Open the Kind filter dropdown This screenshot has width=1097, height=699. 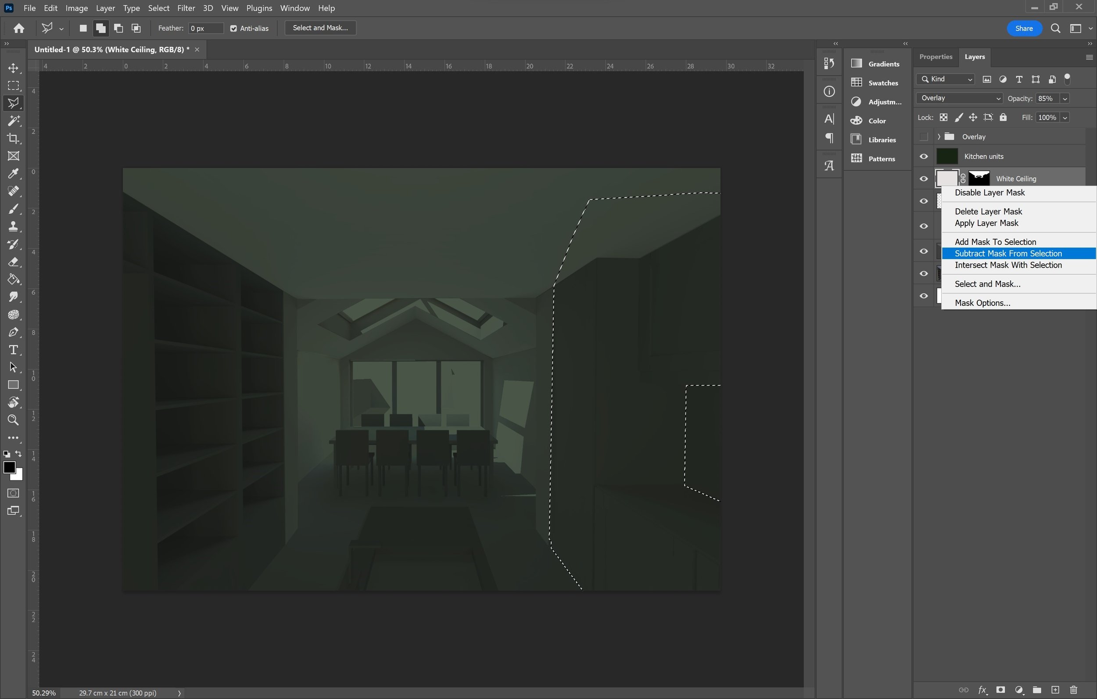coord(945,79)
